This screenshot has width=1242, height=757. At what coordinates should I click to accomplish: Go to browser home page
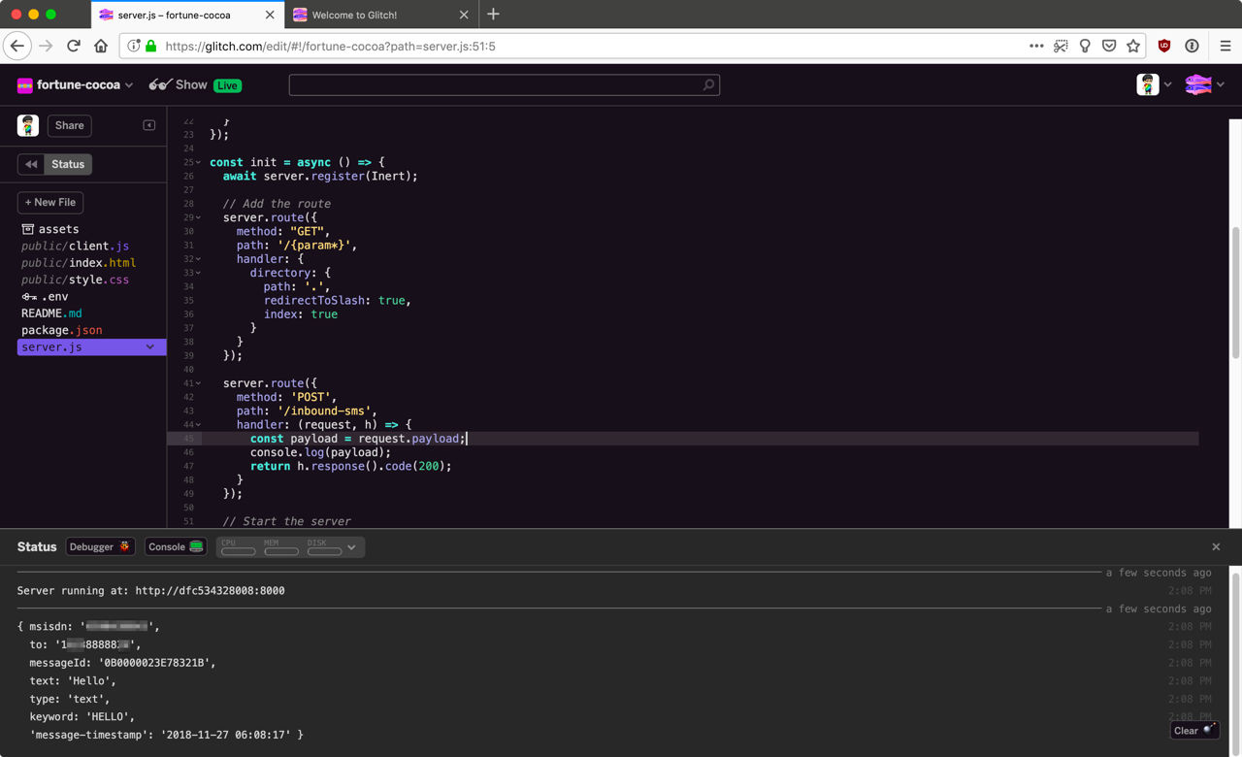[x=101, y=46]
